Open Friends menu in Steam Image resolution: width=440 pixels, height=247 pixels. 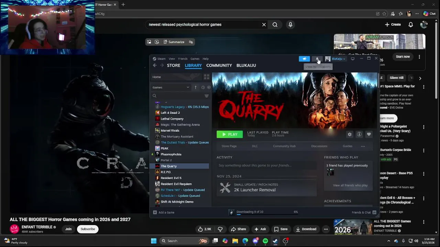coord(183,59)
